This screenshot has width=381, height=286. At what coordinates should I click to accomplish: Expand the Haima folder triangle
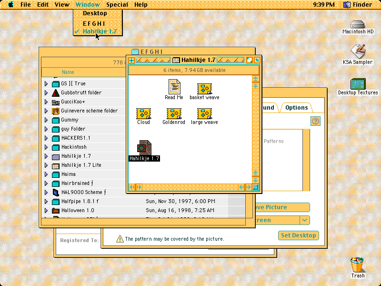pos(46,174)
